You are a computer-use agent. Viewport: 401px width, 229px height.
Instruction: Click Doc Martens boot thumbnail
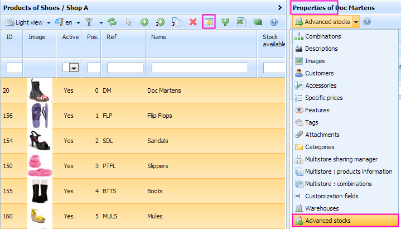40,90
